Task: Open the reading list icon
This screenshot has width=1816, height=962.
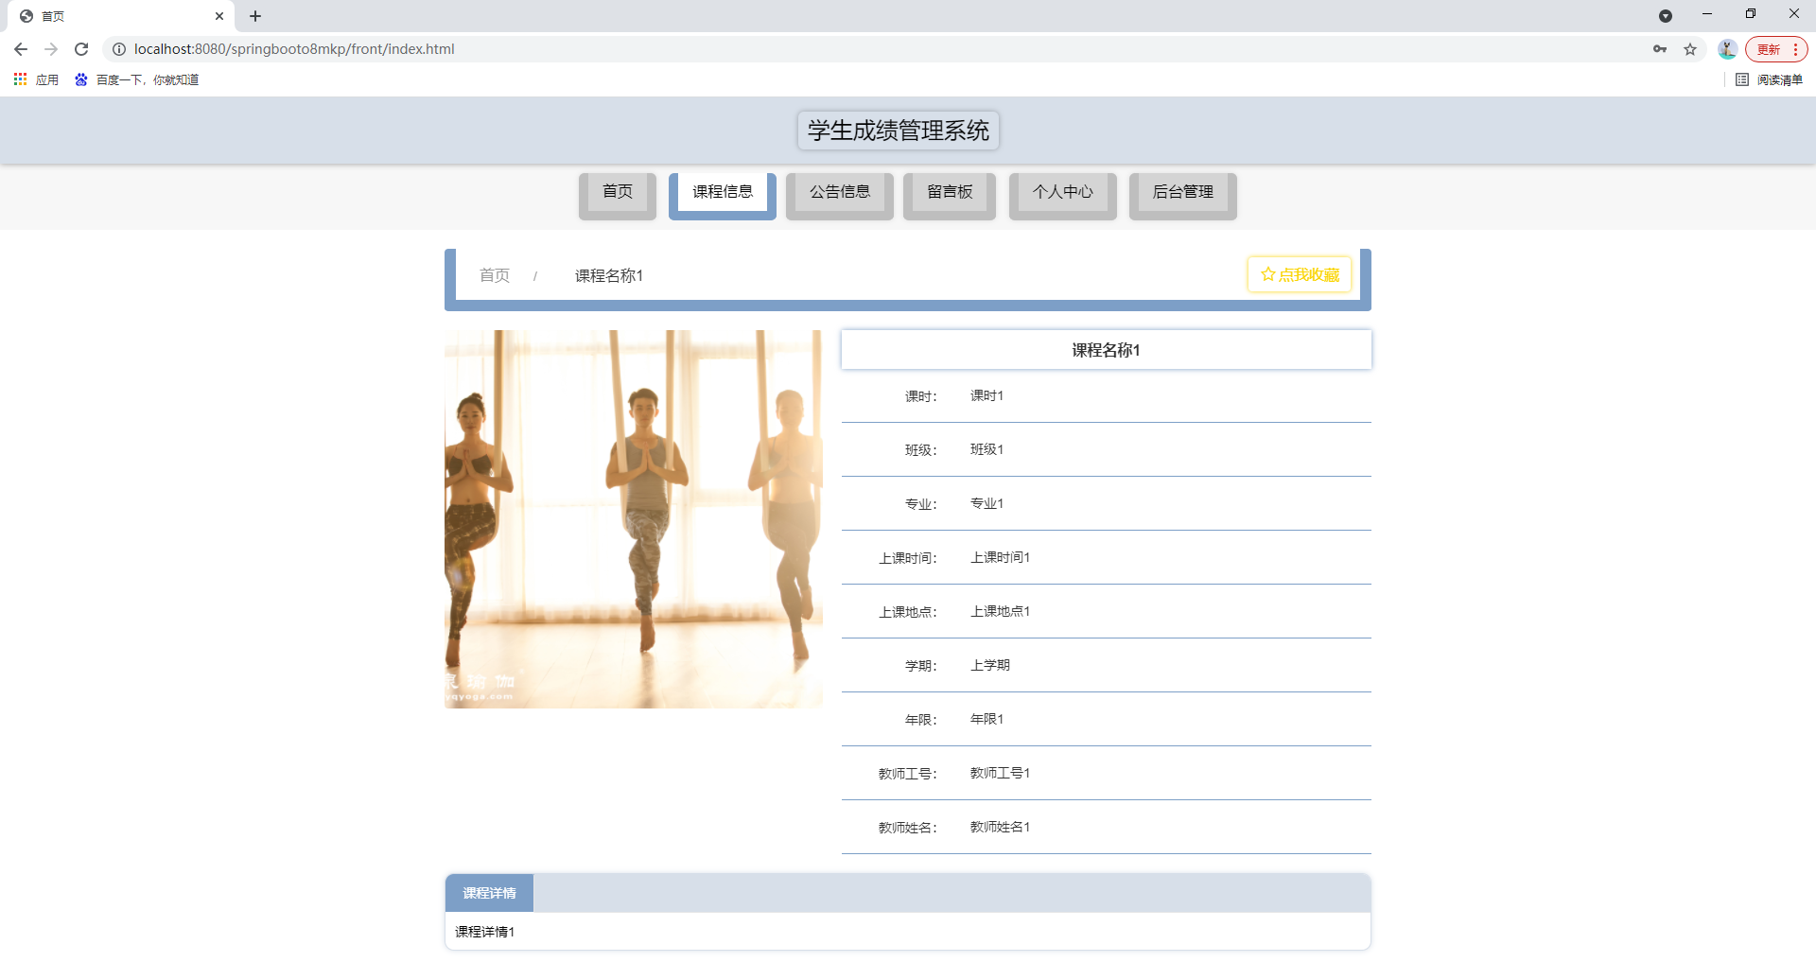Action: tap(1742, 79)
